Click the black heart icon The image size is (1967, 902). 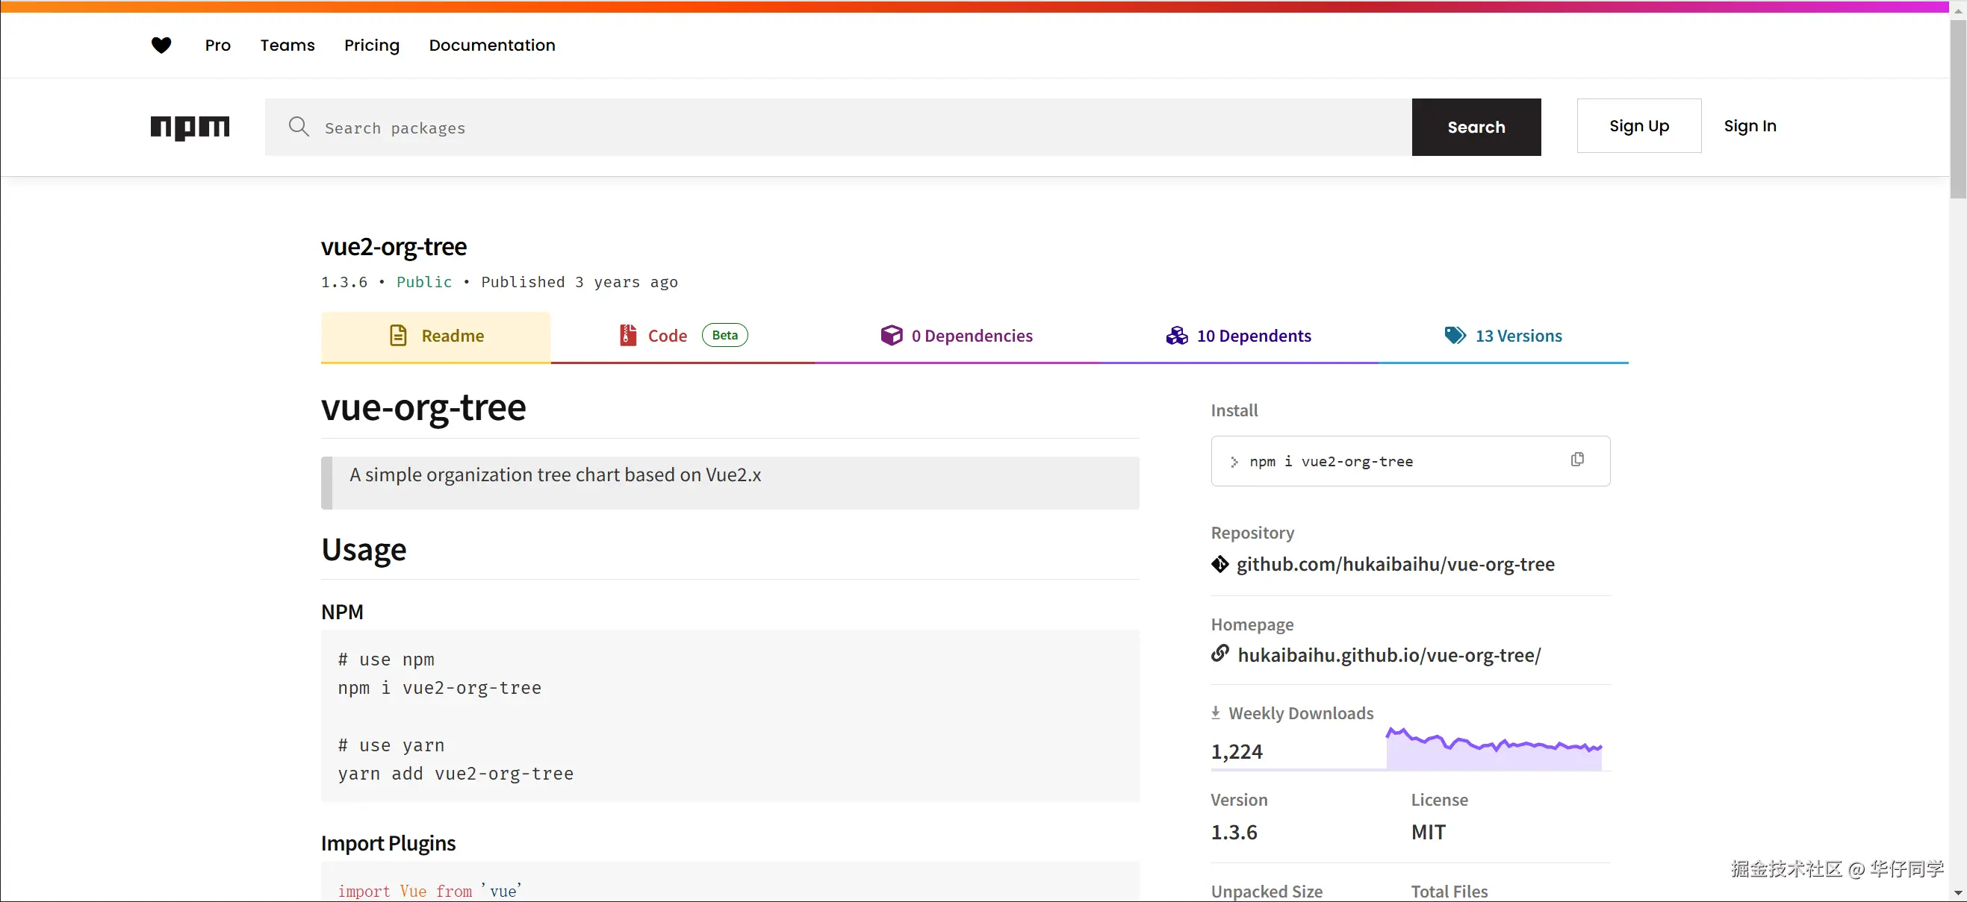(x=161, y=45)
